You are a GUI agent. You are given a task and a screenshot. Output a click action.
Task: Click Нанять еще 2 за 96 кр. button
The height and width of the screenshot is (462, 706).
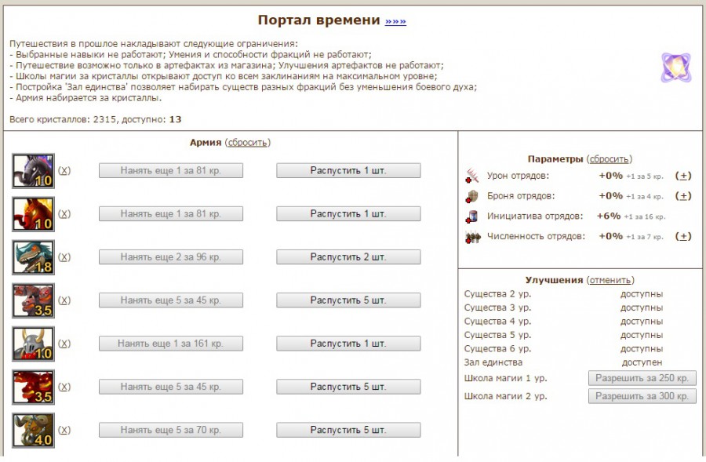coord(171,257)
